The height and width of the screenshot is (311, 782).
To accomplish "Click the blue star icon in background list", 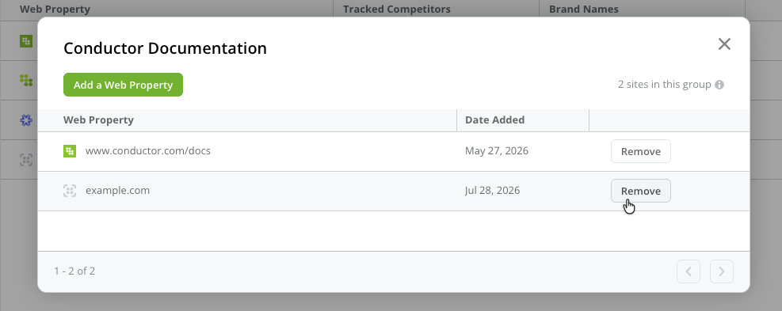I will pos(26,120).
